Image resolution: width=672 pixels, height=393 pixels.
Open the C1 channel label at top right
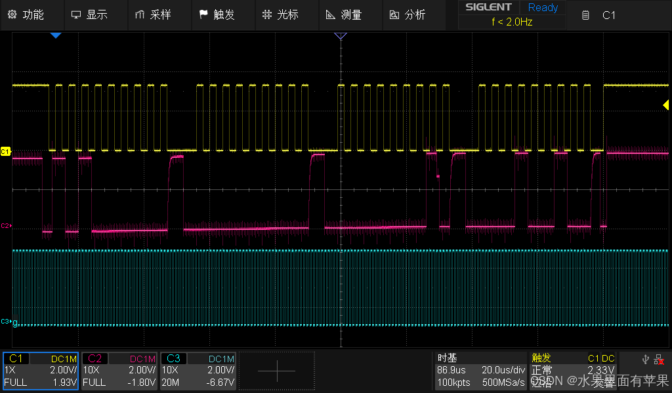[608, 16]
